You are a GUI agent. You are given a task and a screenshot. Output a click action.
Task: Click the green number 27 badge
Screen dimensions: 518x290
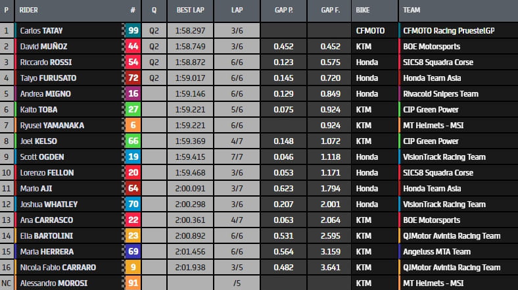pyautogui.click(x=133, y=109)
